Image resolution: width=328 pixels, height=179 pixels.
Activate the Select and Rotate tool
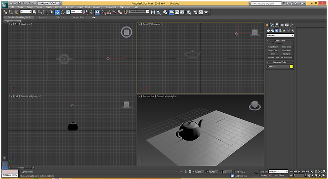[x=62, y=12]
